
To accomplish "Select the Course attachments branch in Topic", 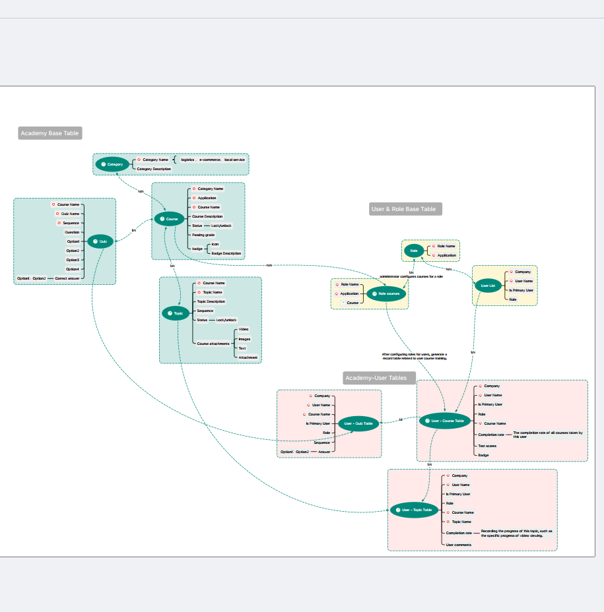I will [213, 344].
